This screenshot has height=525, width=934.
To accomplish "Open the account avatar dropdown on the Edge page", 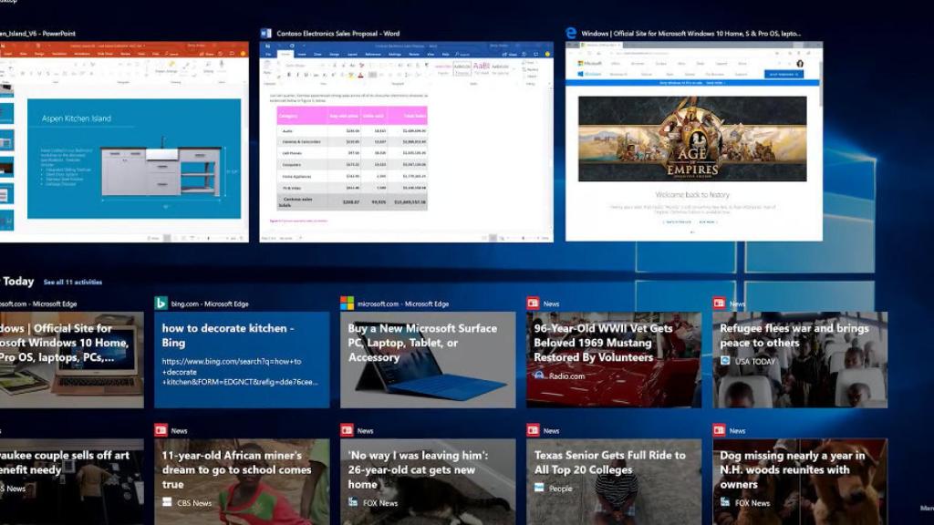I will tap(800, 64).
